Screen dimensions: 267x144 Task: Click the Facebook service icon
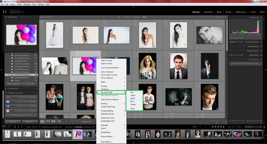8,106
